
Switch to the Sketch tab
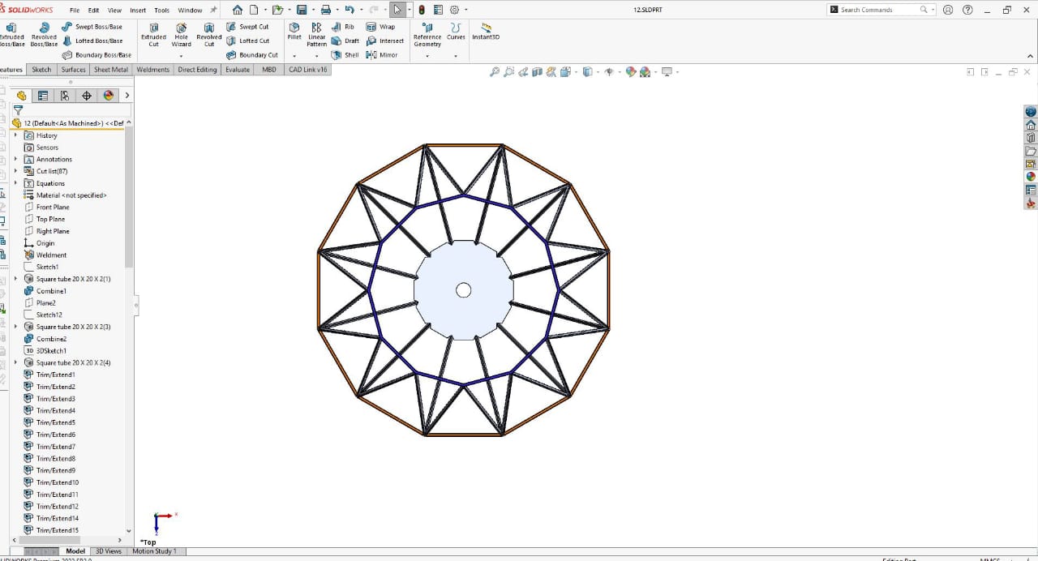point(41,70)
